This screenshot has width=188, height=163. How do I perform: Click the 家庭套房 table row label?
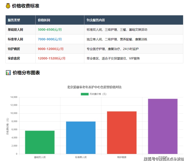tap(14, 58)
